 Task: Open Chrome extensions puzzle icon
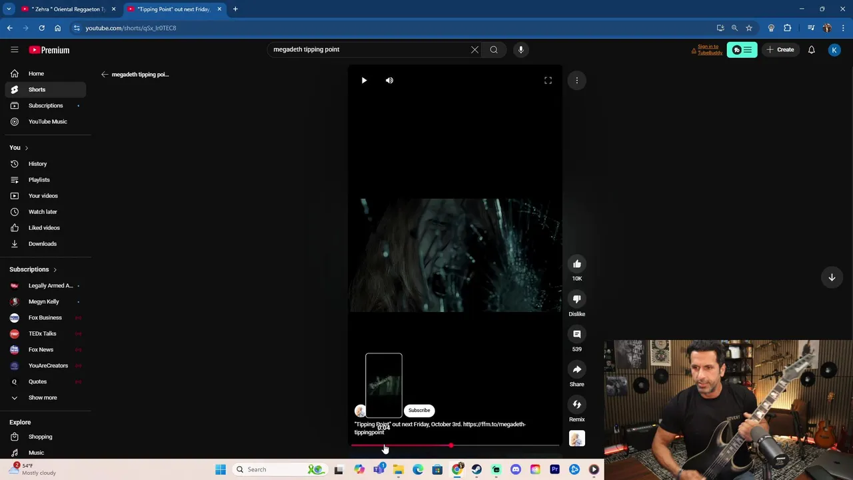[788, 28]
